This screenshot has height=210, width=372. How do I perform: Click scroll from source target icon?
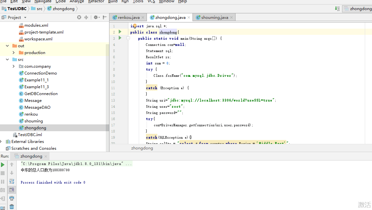pyautogui.click(x=79, y=17)
